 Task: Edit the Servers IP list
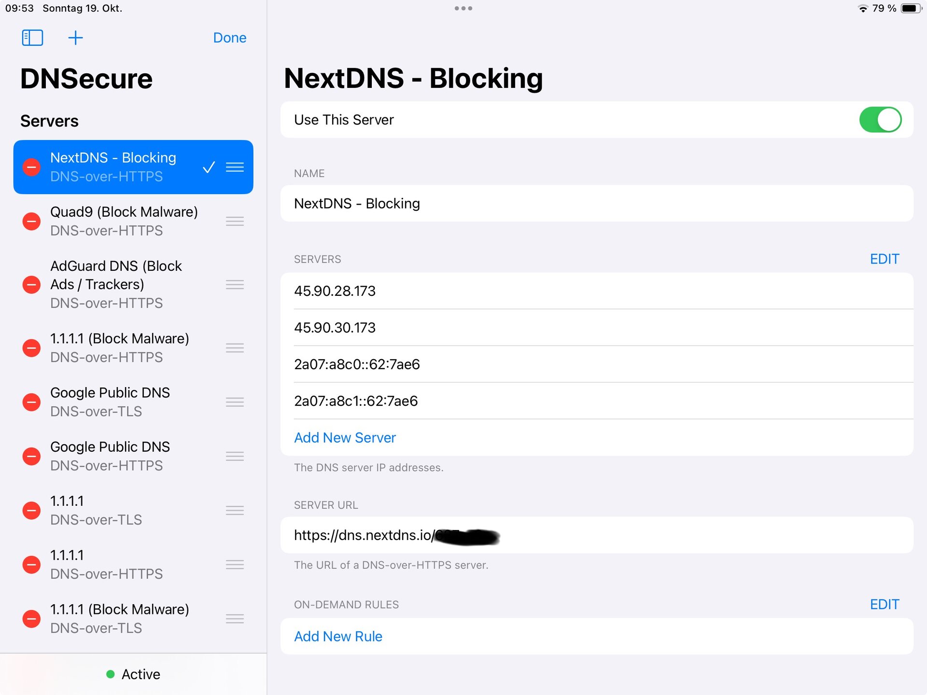884,259
